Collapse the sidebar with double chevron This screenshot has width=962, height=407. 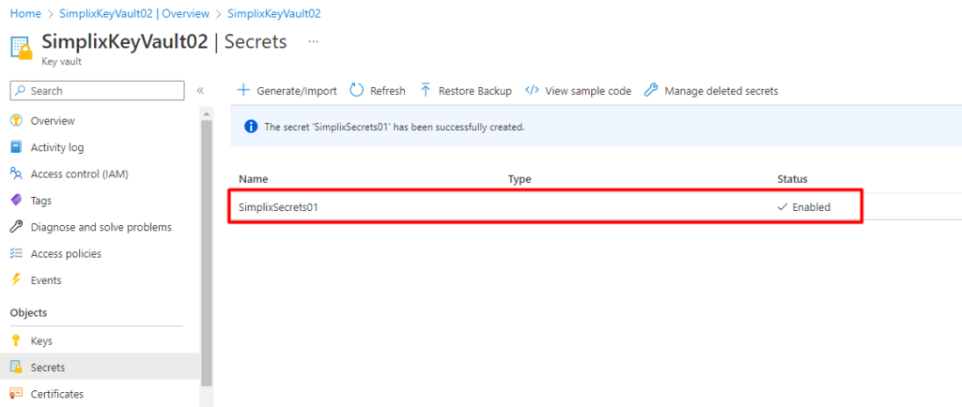coord(200,91)
